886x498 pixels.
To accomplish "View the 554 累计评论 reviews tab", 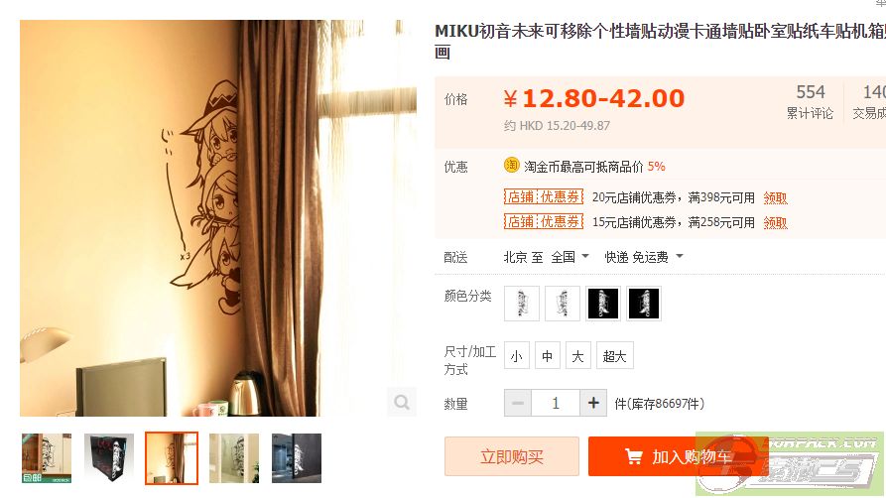I will pos(811,102).
